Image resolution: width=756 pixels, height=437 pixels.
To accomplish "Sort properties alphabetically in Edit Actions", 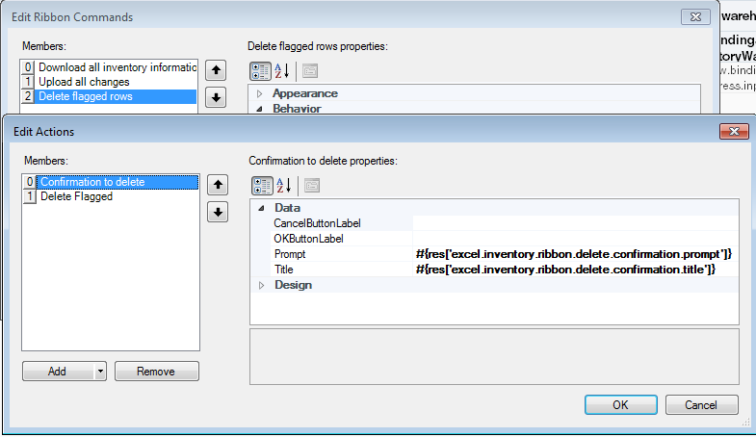I will 283,186.
